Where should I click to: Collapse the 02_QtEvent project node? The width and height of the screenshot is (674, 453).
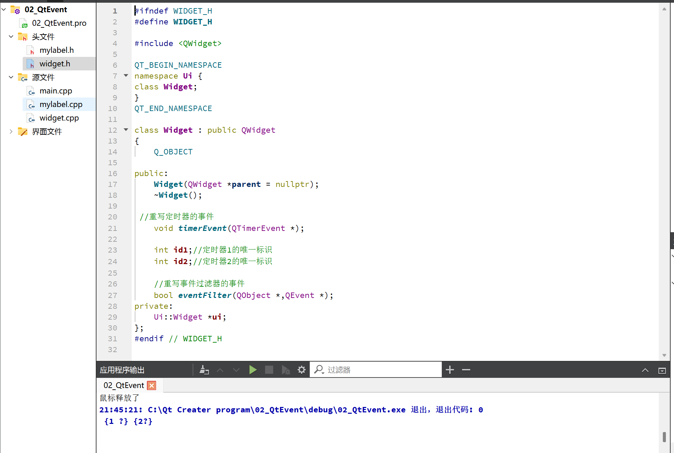tap(4, 9)
